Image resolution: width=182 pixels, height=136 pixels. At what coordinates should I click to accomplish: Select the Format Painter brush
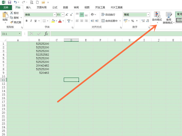click(x=15, y=22)
